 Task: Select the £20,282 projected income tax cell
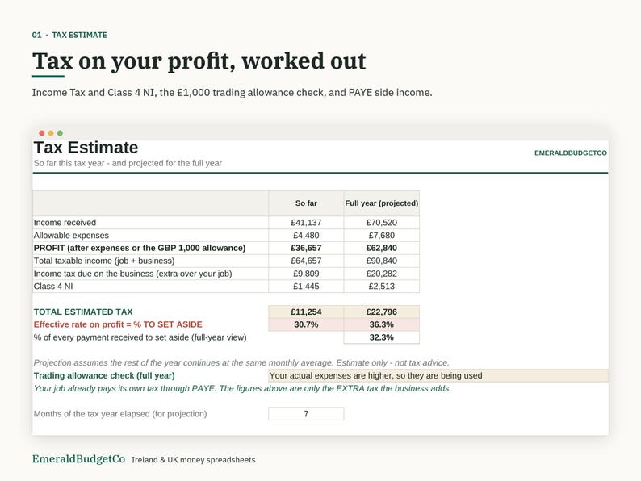[x=381, y=274]
